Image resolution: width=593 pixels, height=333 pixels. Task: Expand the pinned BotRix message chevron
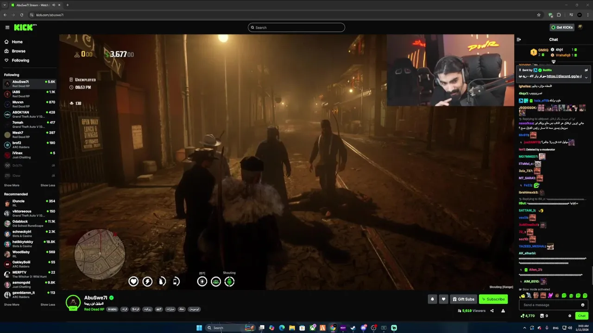point(586,77)
